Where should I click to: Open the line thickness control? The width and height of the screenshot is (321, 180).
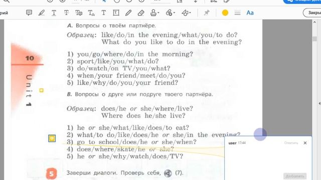(237, 12)
